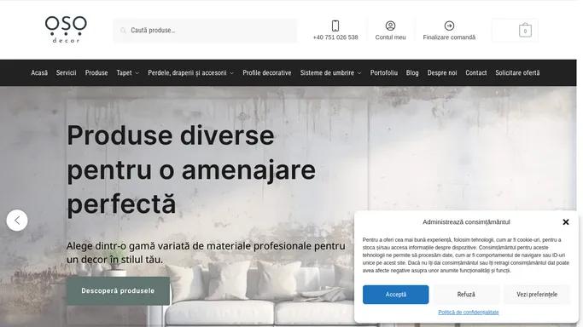Screen dimensions: 583x327
Task: Click Administrează consimțământul dialog title
Action: pos(466,221)
